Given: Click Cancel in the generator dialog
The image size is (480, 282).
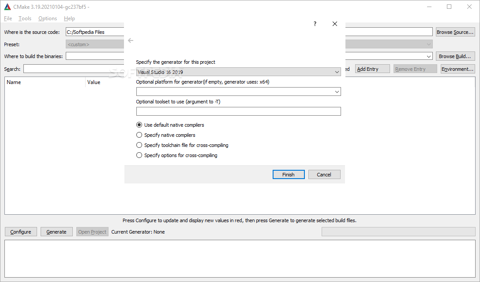Looking at the screenshot, I should (x=324, y=174).
